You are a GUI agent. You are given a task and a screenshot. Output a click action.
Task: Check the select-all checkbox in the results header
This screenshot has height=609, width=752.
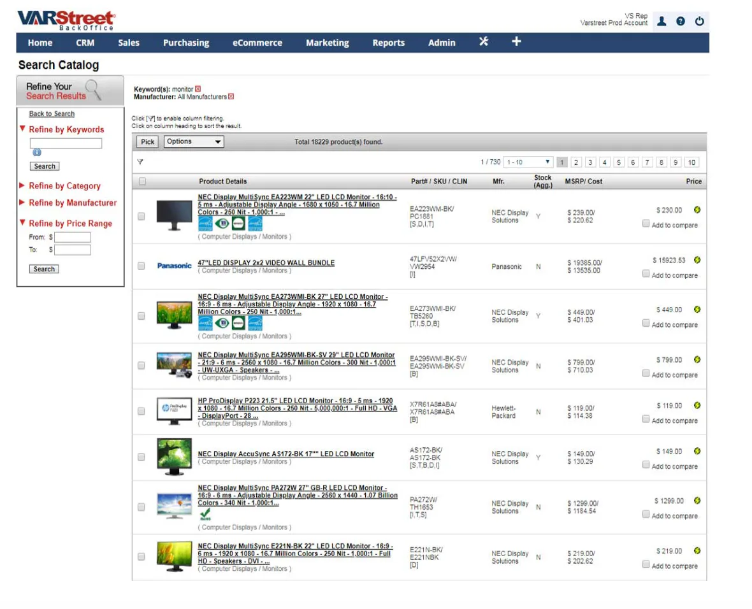point(141,181)
